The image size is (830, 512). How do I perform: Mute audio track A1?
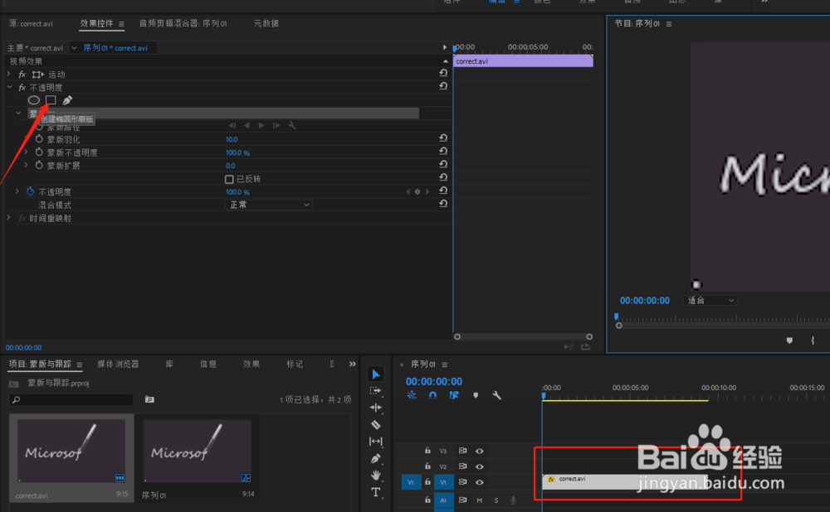point(480,500)
